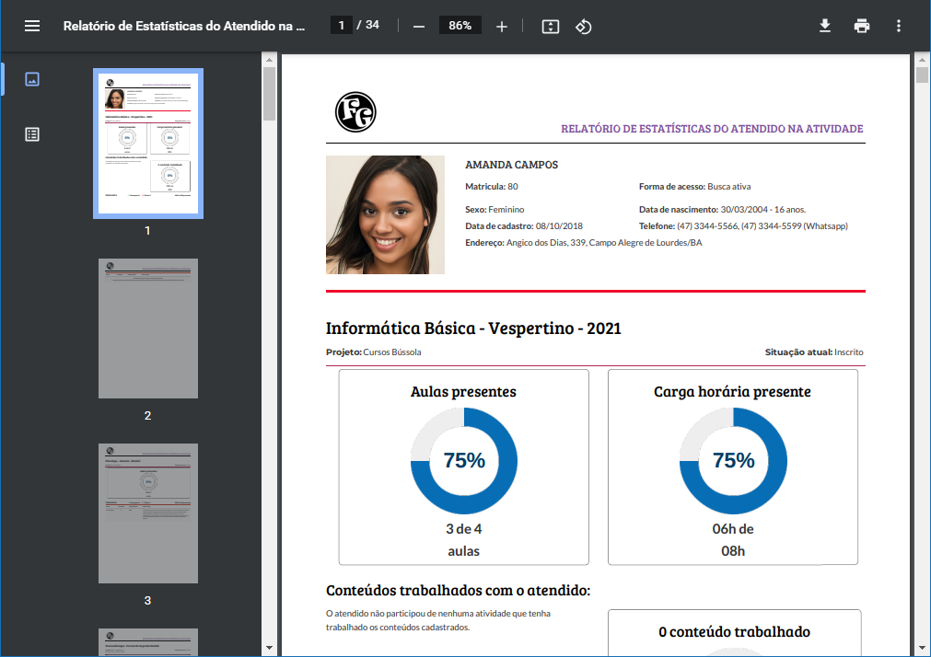Click the Carga horária 75% donut chart
Screen dimensions: 931x657
coord(733,461)
